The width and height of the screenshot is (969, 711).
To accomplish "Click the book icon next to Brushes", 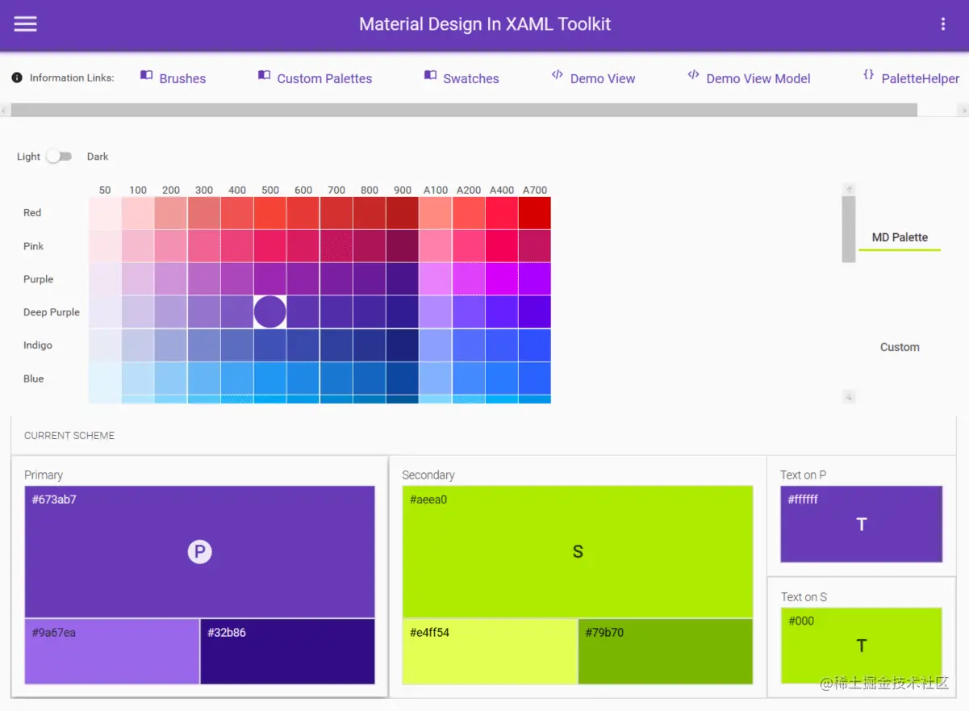I will (146, 75).
